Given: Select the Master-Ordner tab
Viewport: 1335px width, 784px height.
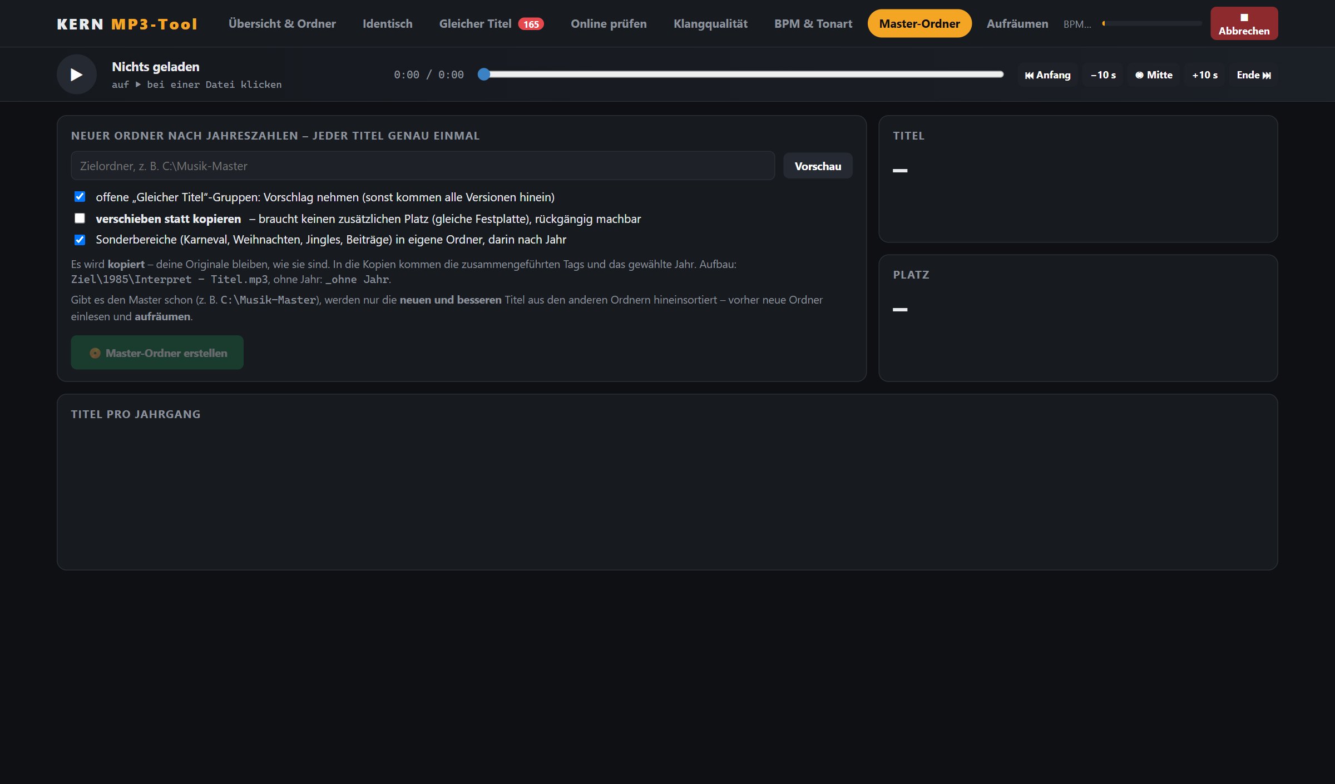Looking at the screenshot, I should tap(919, 24).
